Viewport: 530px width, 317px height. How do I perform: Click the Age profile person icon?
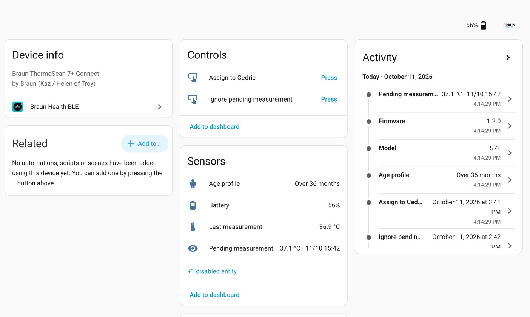[x=193, y=184]
